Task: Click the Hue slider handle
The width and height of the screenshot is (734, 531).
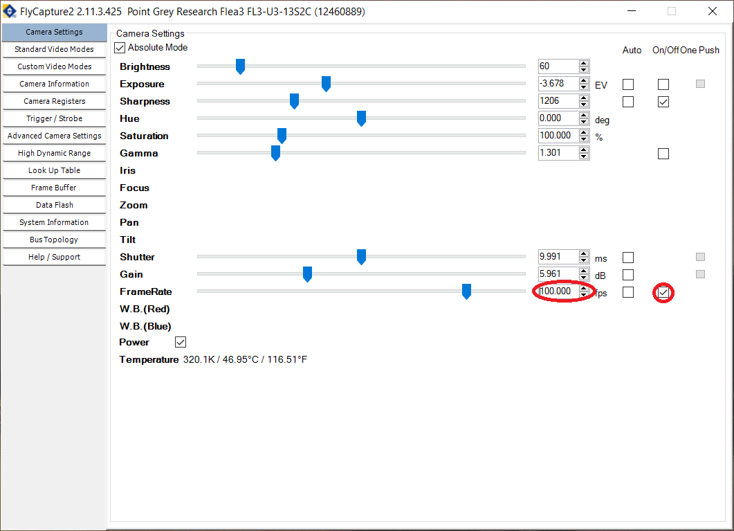Action: pos(361,118)
